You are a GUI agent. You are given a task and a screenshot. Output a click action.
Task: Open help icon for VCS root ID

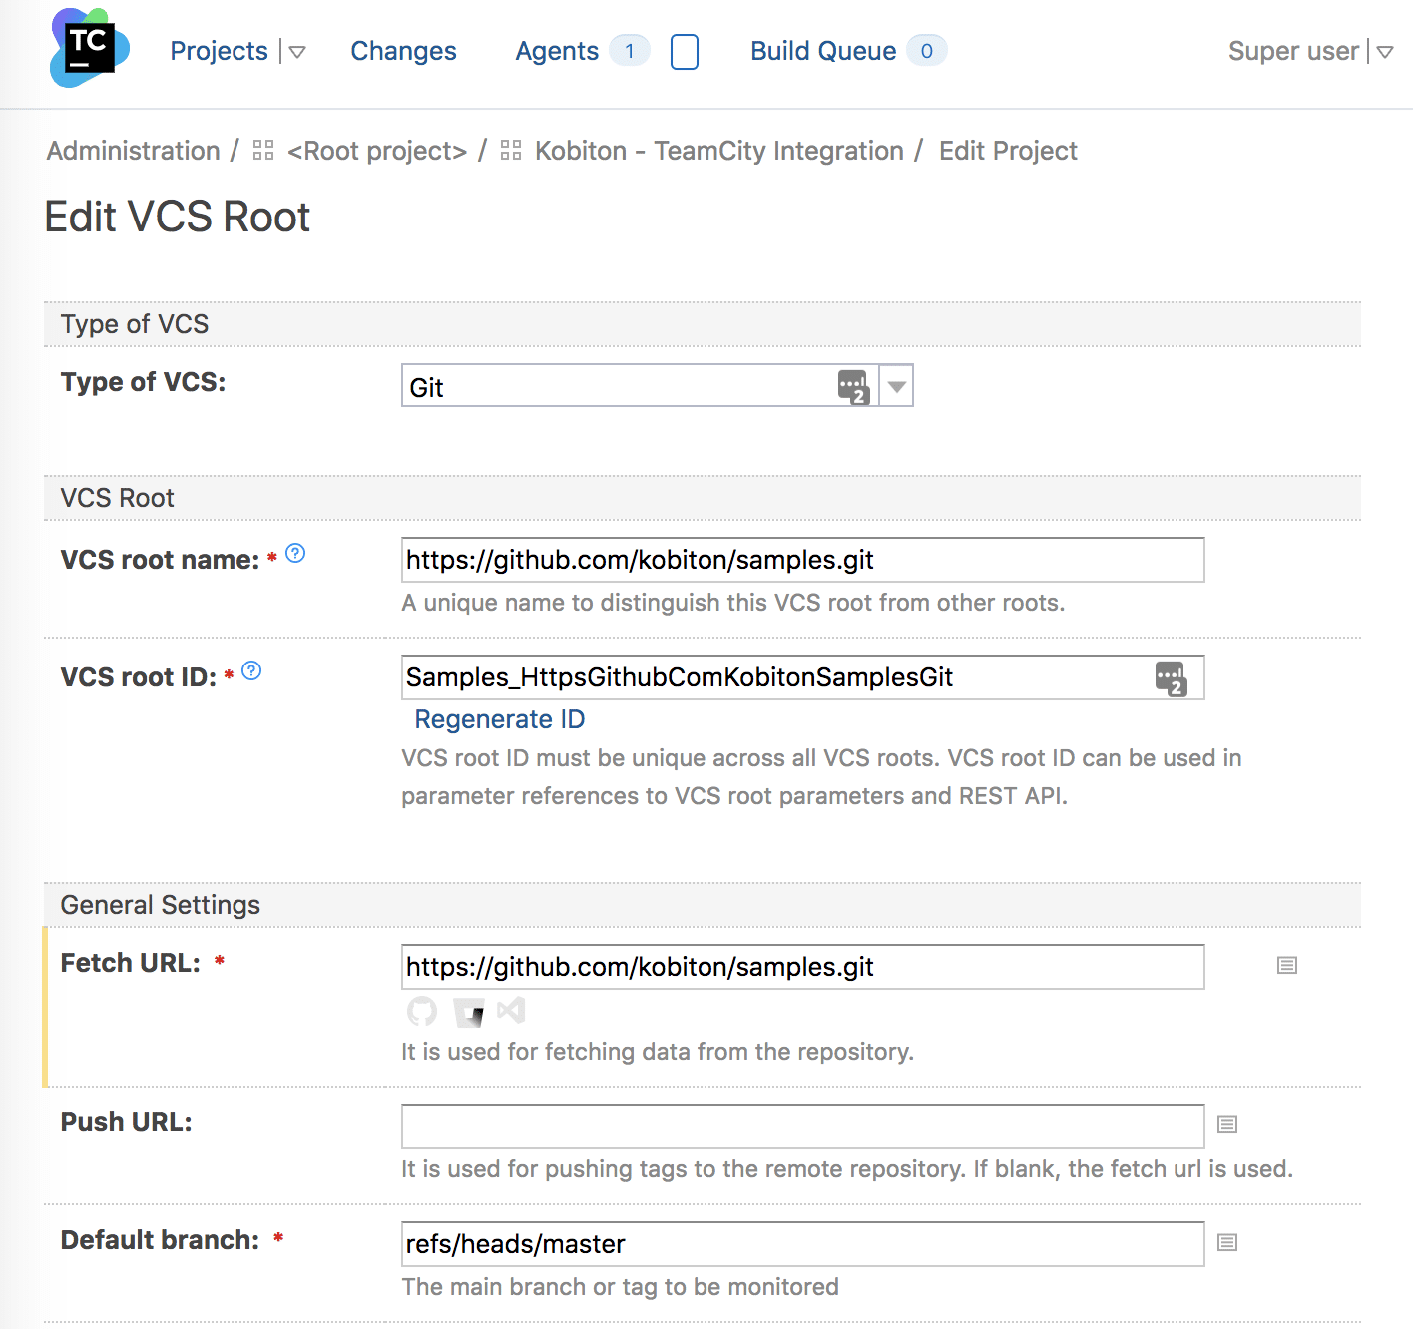[x=251, y=670]
